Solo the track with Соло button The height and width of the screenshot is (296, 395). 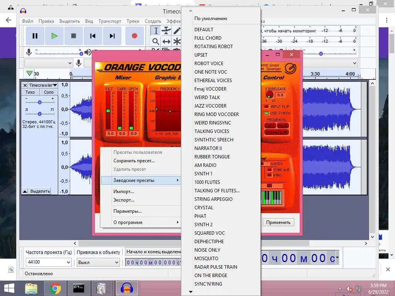point(49,92)
